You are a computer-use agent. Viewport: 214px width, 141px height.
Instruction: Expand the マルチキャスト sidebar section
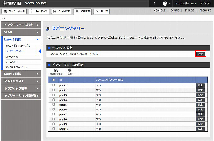click(x=21, y=81)
